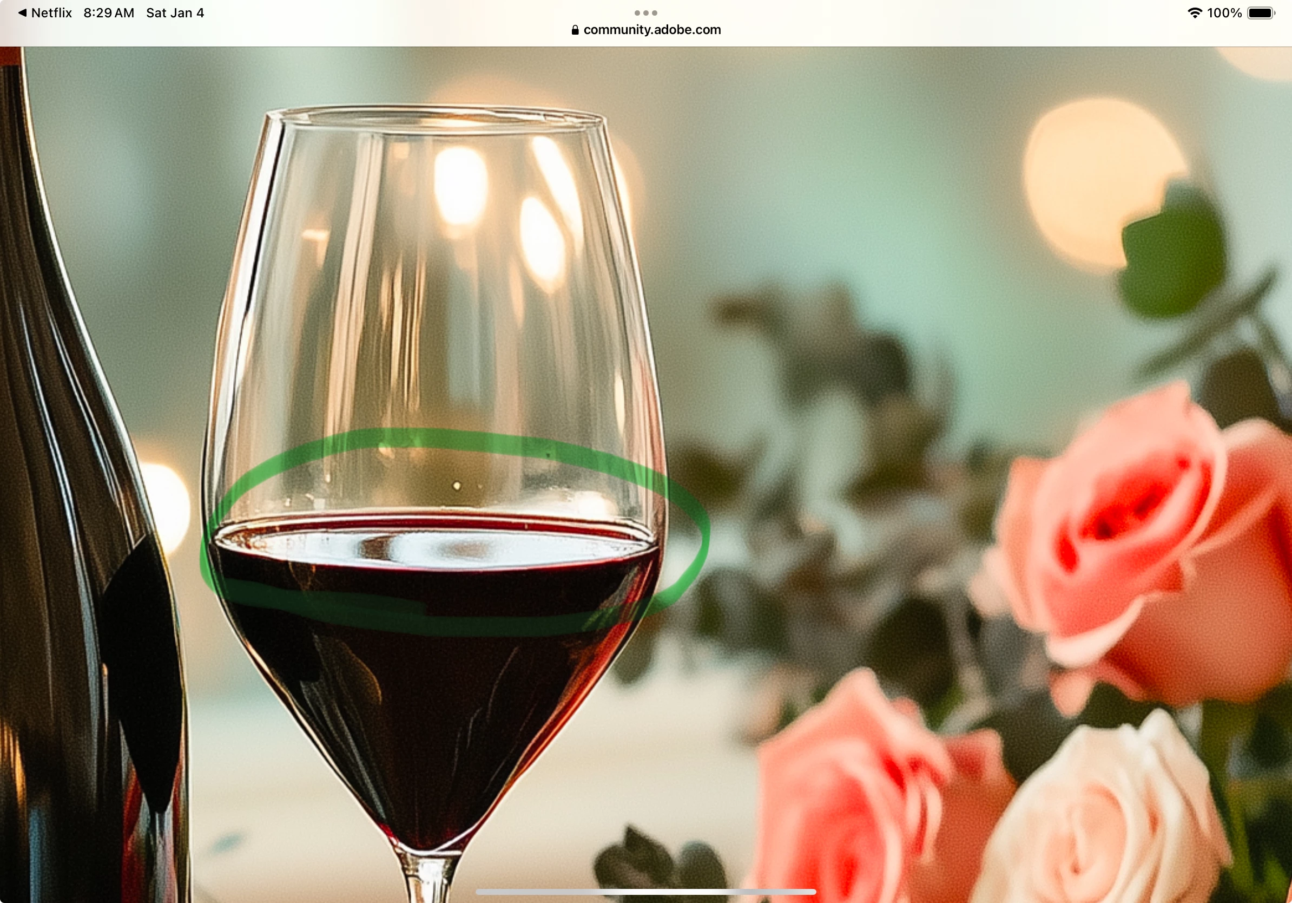Open the three-dot multitasking menu
Viewport: 1292px width, 903px height.
[645, 12]
